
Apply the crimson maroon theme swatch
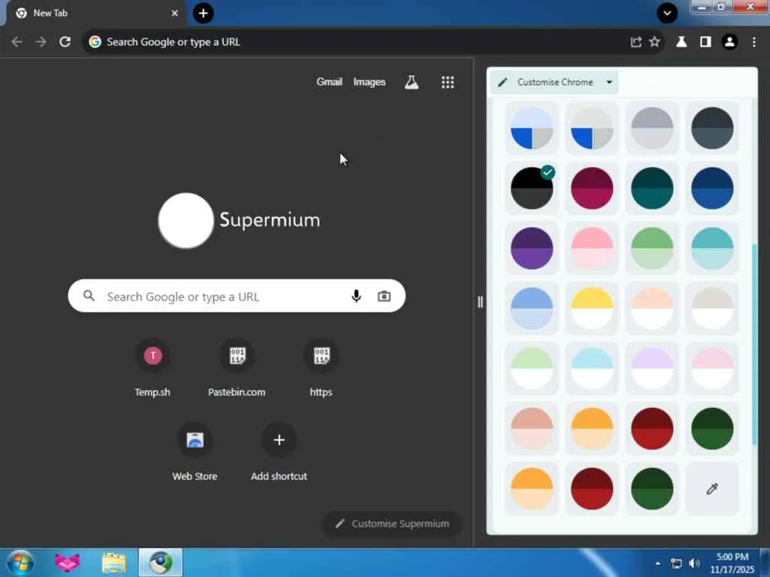point(592,188)
